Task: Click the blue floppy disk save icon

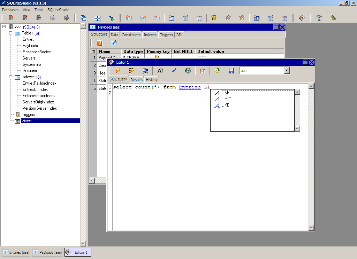Action: [x=231, y=71]
